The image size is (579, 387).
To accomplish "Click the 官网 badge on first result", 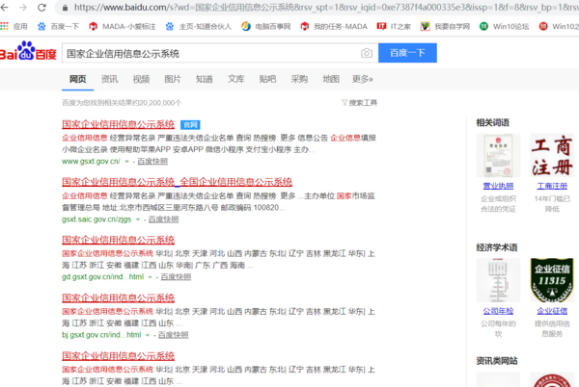I will [x=190, y=125].
